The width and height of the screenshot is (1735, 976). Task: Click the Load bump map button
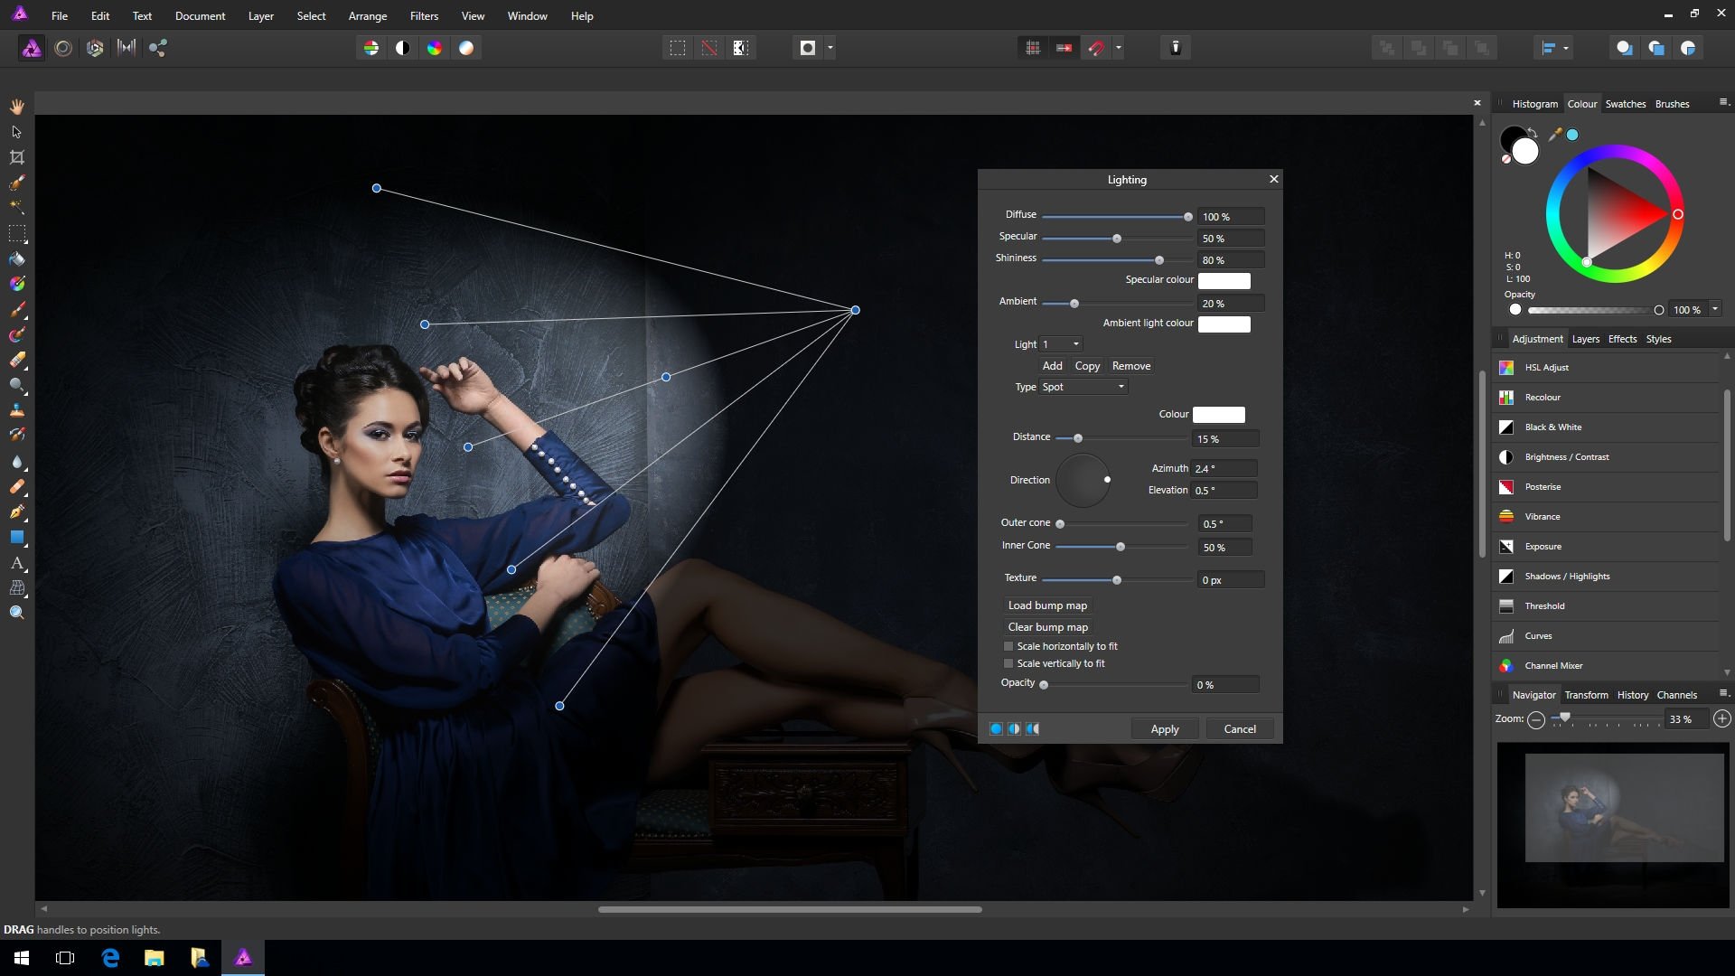click(x=1048, y=605)
